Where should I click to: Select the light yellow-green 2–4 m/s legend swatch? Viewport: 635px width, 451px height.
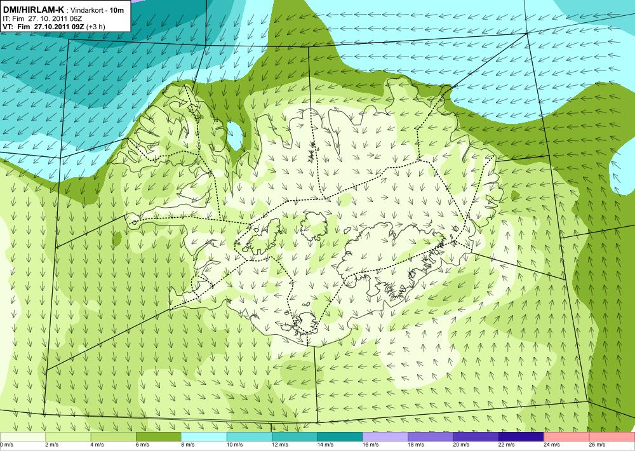[x=68, y=437]
